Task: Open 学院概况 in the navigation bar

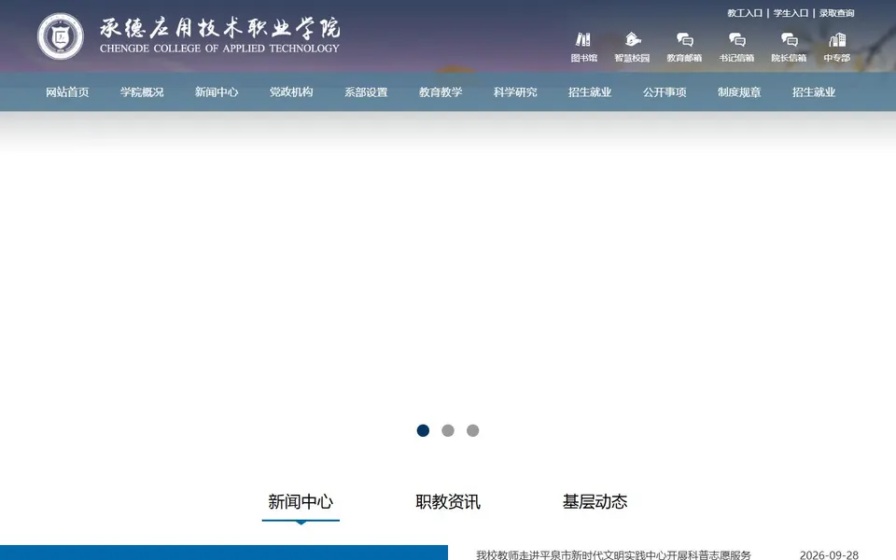Action: coord(142,92)
